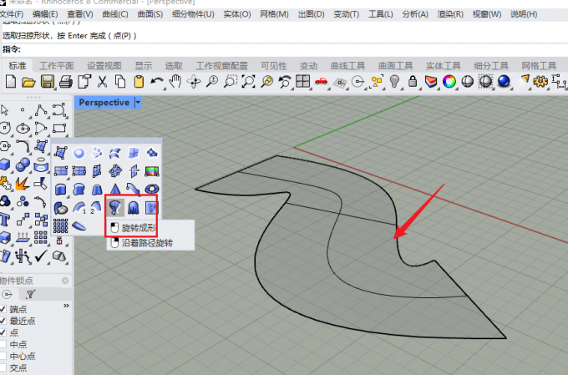Image resolution: width=568 pixels, height=375 pixels.
Task: Cut selection with the scissors icon
Action: [103, 82]
